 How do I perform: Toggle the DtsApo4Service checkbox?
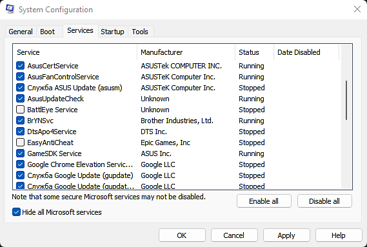click(x=21, y=132)
